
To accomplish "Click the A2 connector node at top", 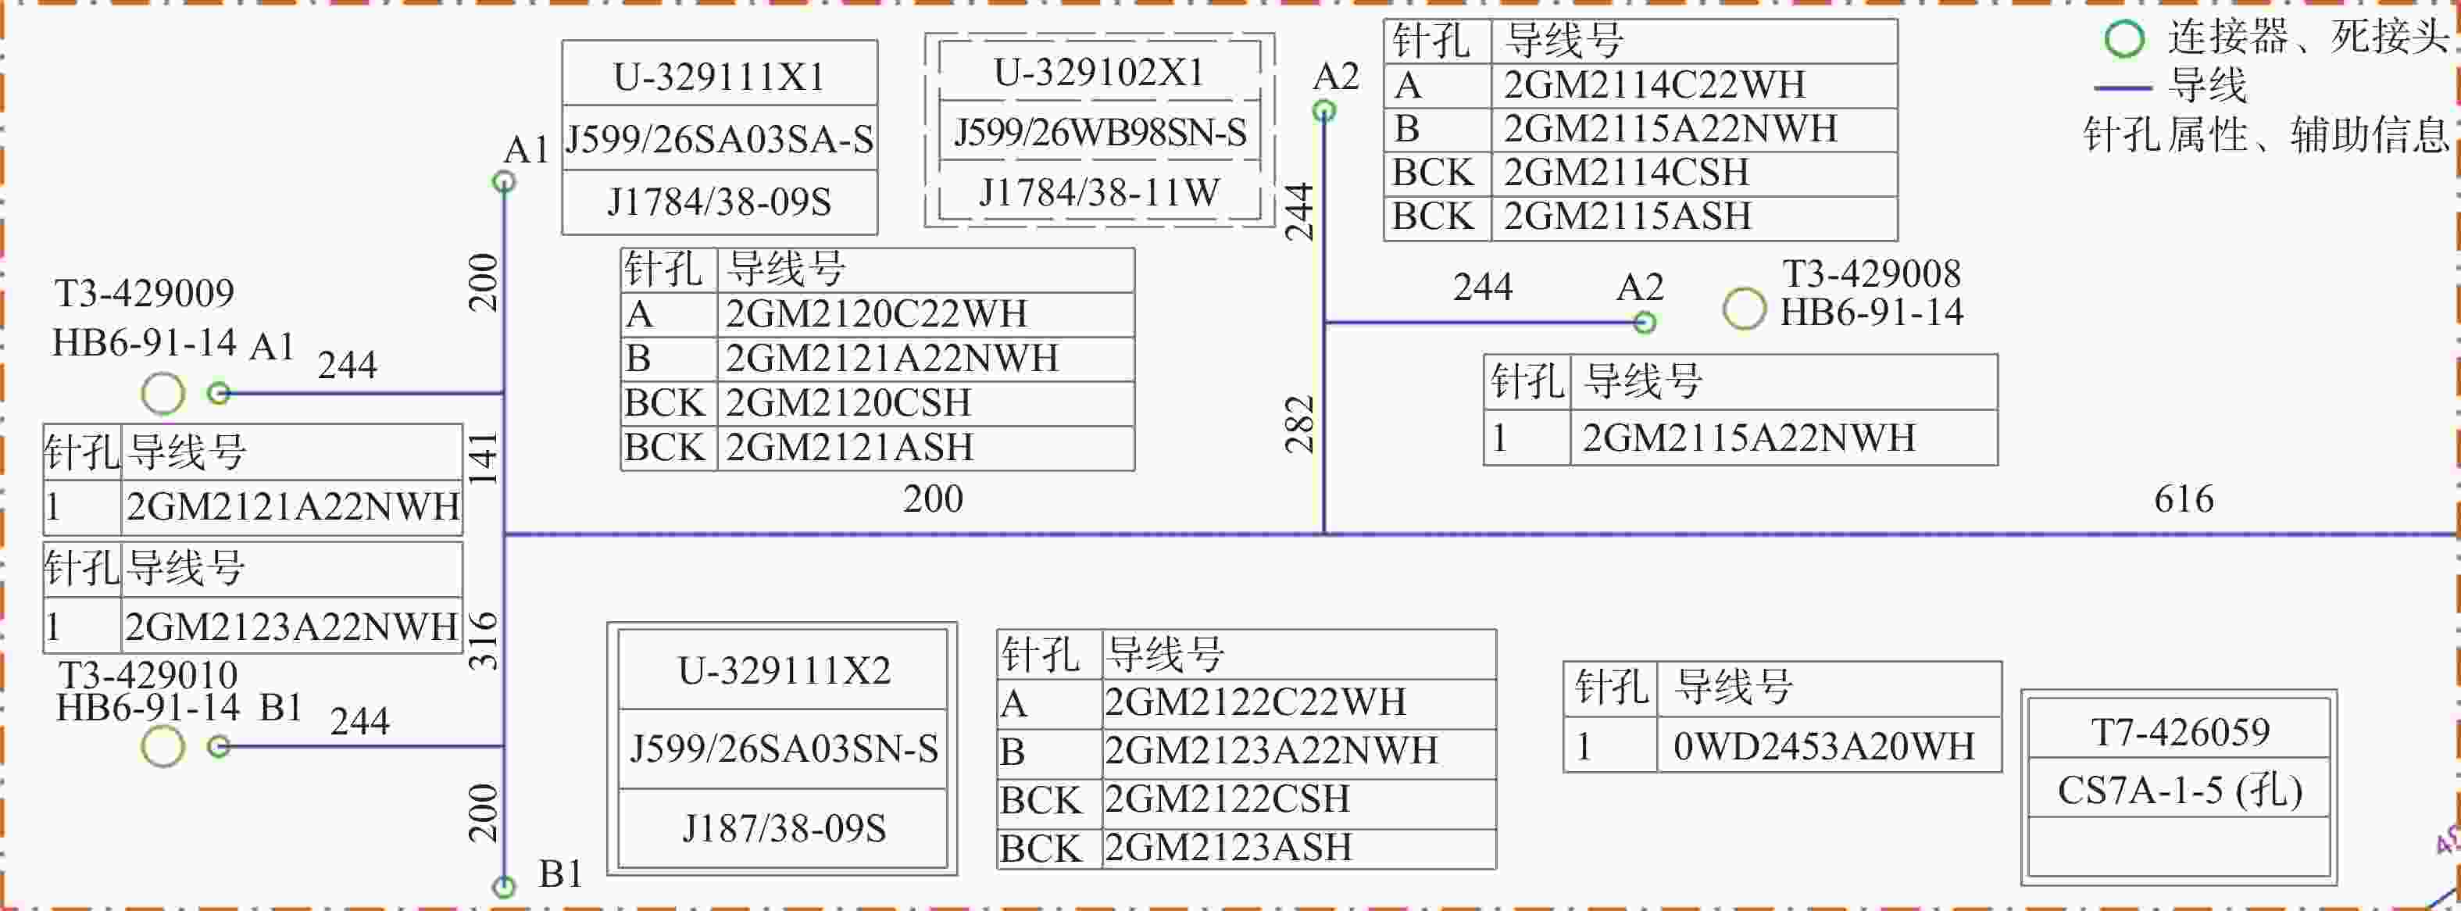I will [x=1323, y=112].
